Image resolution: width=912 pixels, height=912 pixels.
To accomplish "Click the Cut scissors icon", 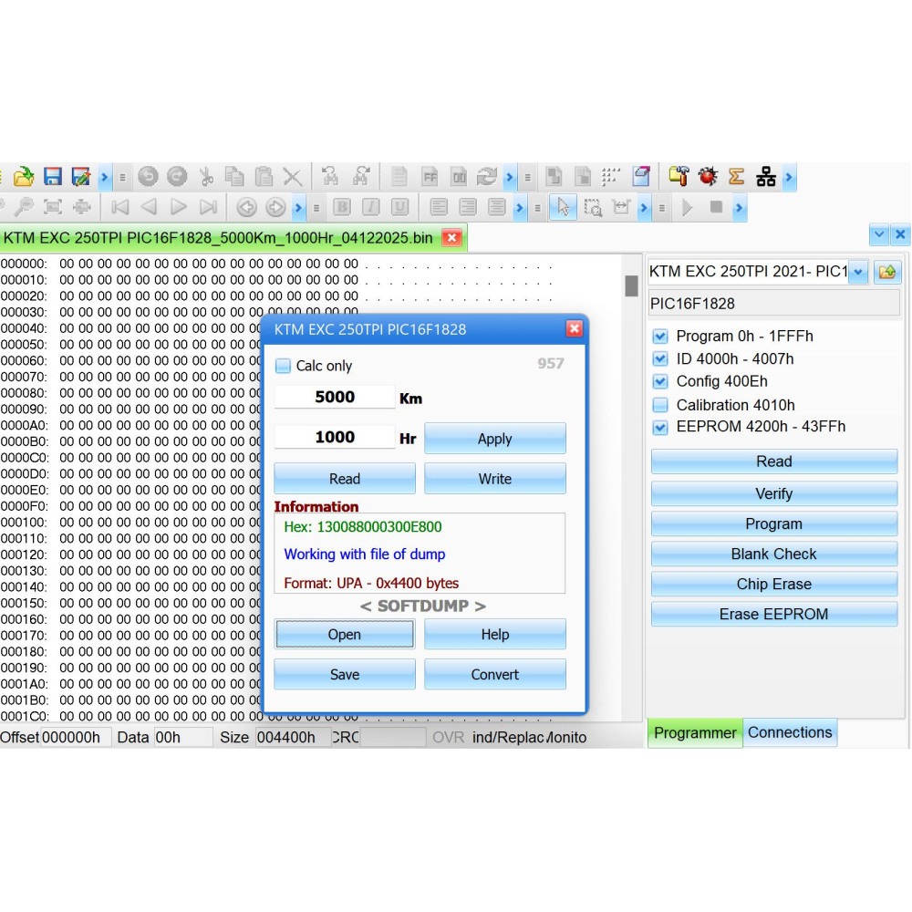I will coord(206,176).
